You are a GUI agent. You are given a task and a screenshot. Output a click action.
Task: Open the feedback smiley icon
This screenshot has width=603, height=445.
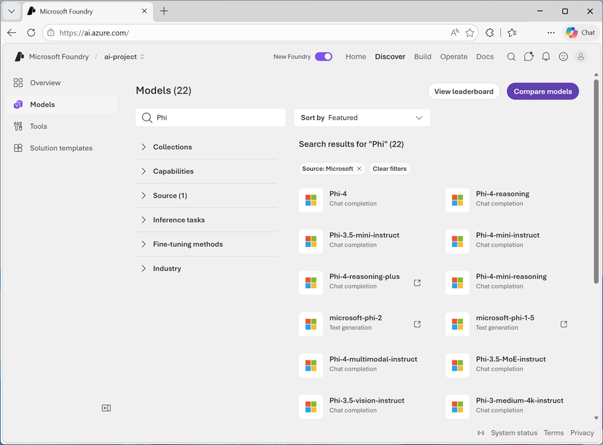click(x=563, y=57)
